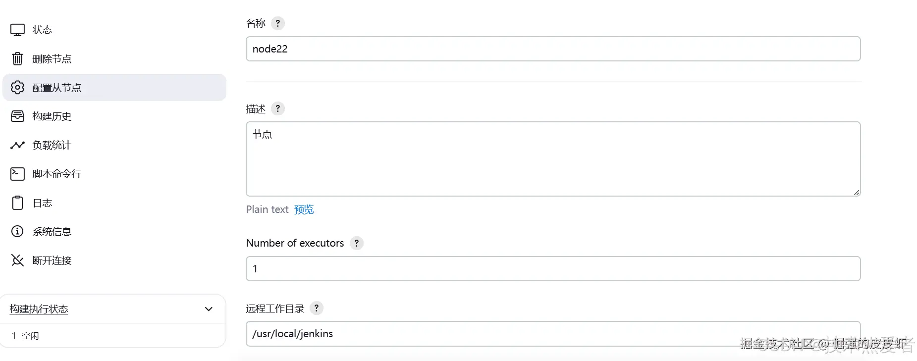The height and width of the screenshot is (361, 917).
Task: Select the 负载统计 menu item
Action: click(x=52, y=145)
